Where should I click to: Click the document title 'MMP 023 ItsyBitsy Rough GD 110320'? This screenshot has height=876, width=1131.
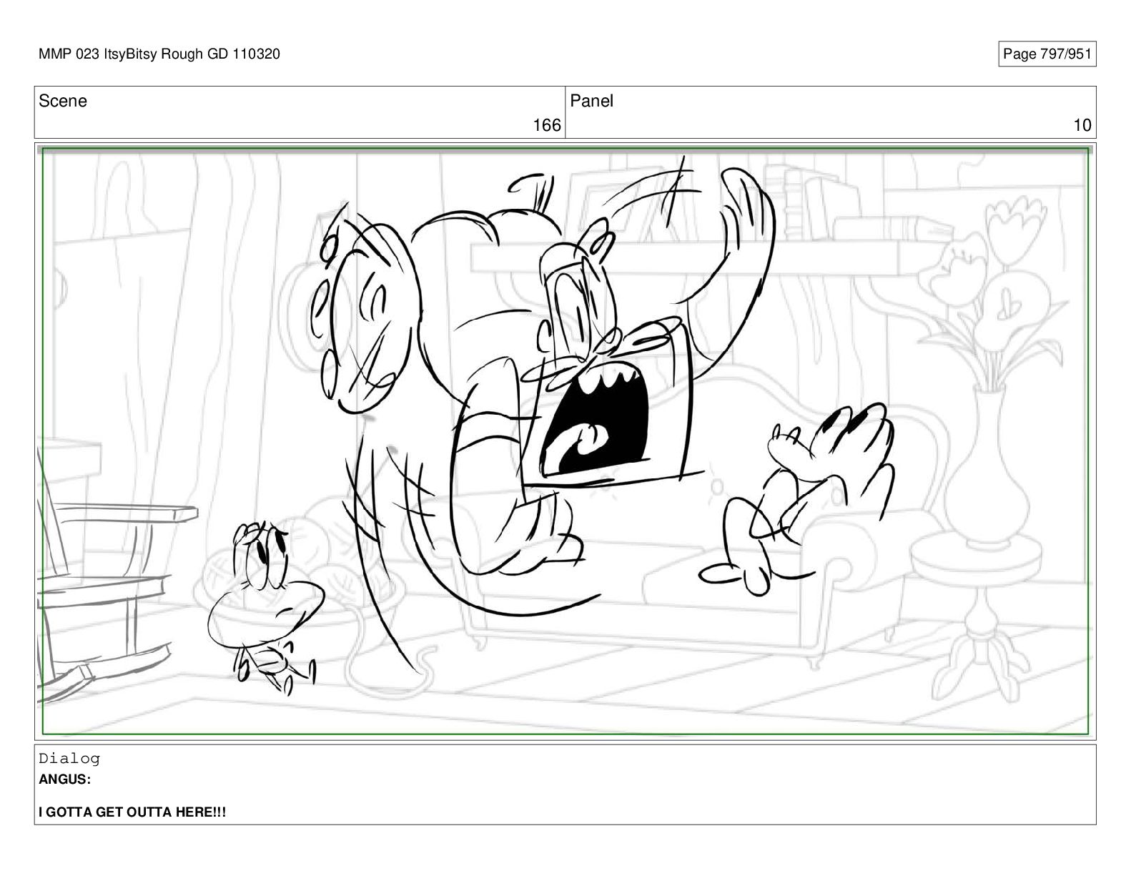tap(159, 54)
